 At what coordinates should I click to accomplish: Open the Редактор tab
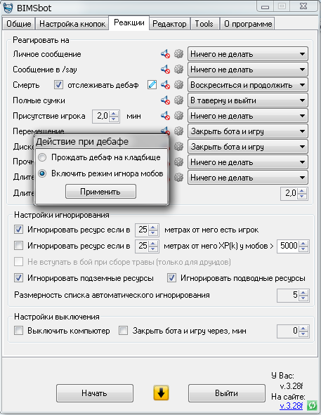(x=169, y=24)
